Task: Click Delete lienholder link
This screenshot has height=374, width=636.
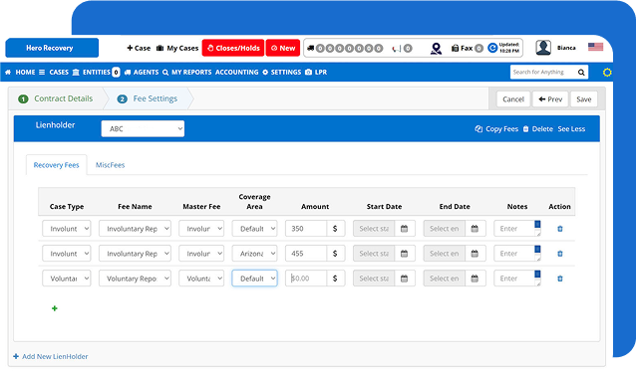Action: coord(538,129)
